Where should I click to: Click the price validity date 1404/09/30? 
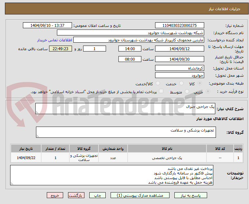[x=179, y=59]
